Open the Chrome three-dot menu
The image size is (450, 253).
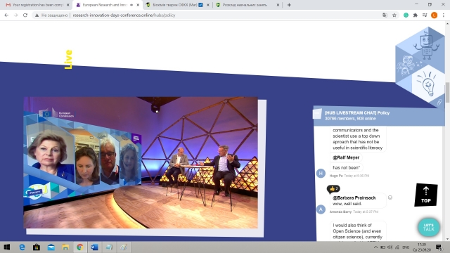(444, 15)
